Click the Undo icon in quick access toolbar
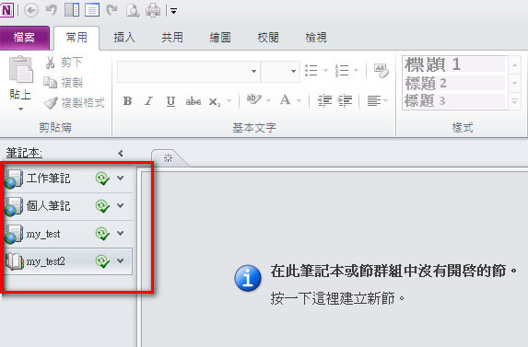The height and width of the screenshot is (347, 528). (52, 10)
